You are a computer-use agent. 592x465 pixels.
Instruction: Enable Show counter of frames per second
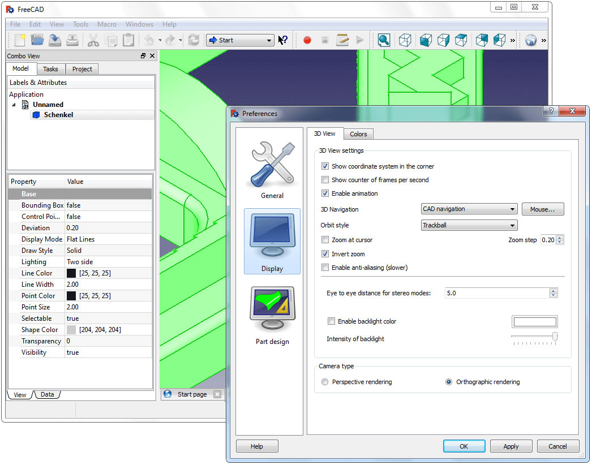click(325, 180)
